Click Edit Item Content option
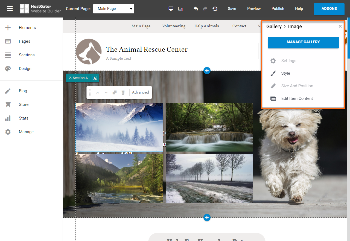Viewport: 350px width, 241px height. click(297, 98)
